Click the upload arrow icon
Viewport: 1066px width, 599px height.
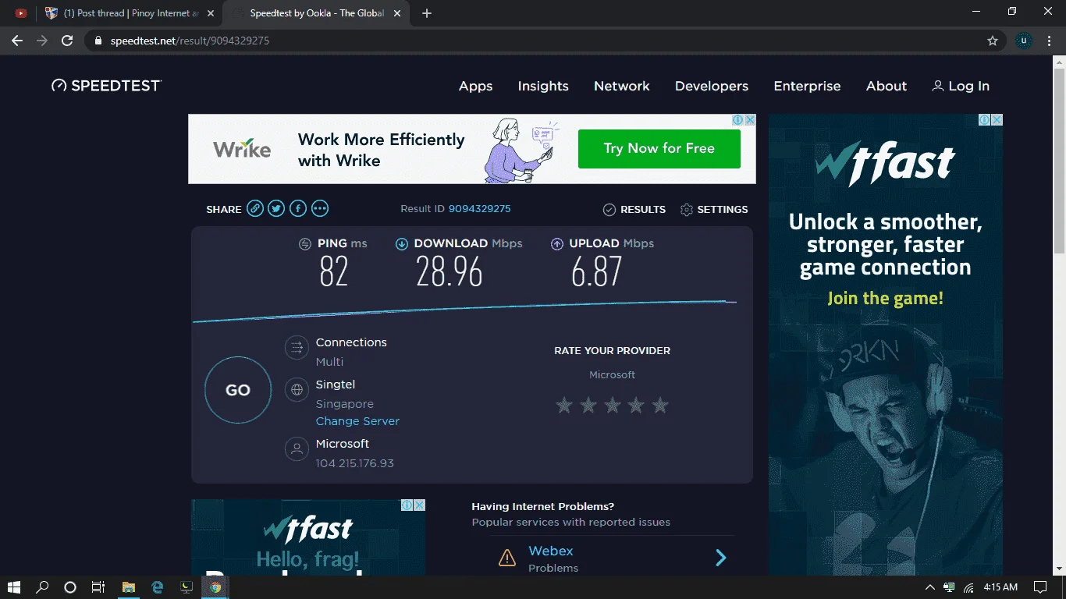tap(557, 244)
